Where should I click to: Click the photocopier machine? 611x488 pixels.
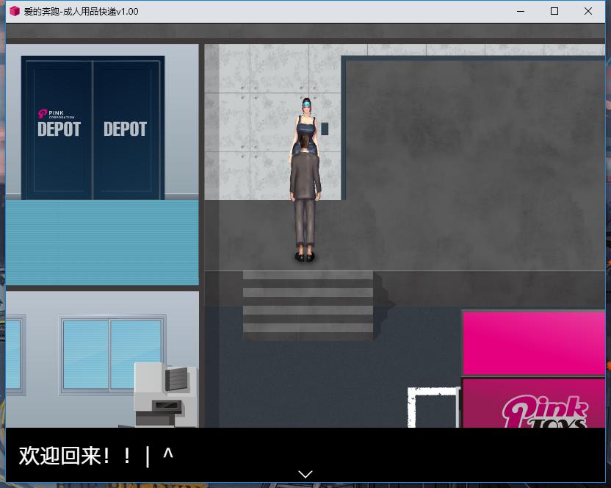(166, 395)
